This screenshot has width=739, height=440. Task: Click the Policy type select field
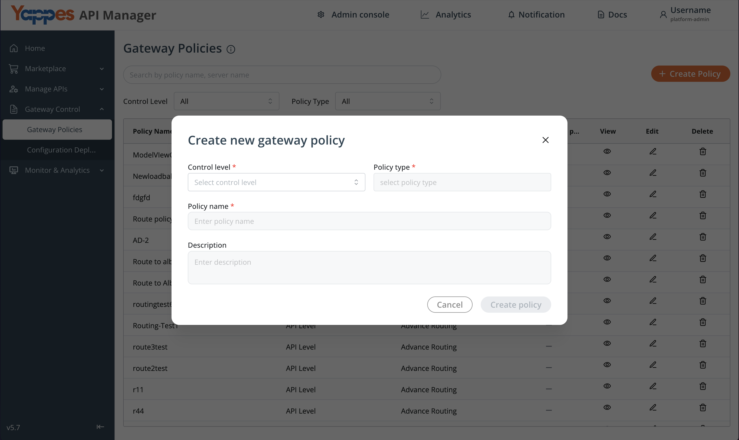click(462, 182)
